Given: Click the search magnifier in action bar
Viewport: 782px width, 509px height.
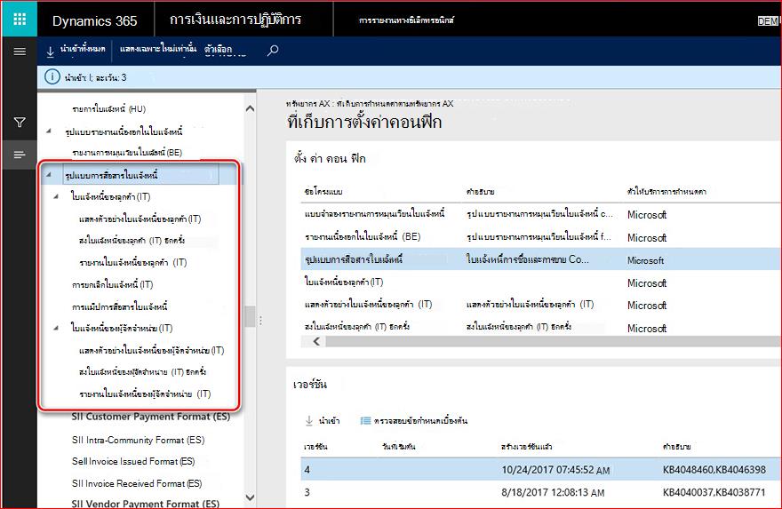Looking at the screenshot, I should tap(272, 51).
